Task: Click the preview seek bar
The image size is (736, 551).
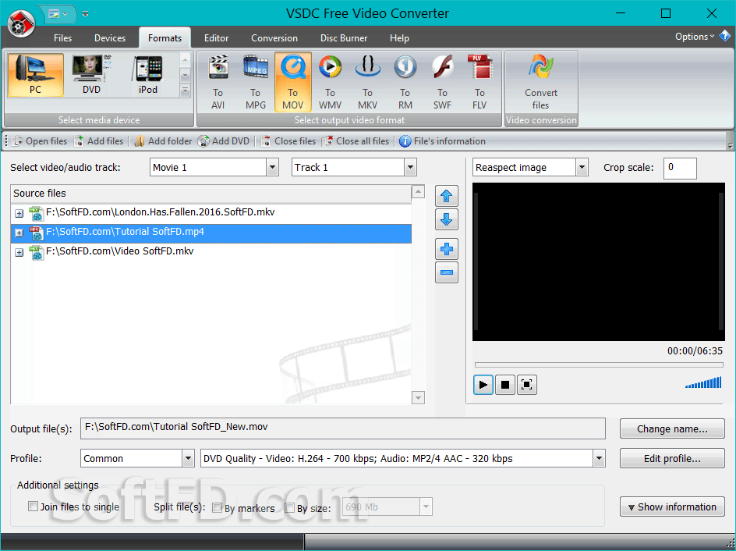Action: pyautogui.click(x=599, y=364)
